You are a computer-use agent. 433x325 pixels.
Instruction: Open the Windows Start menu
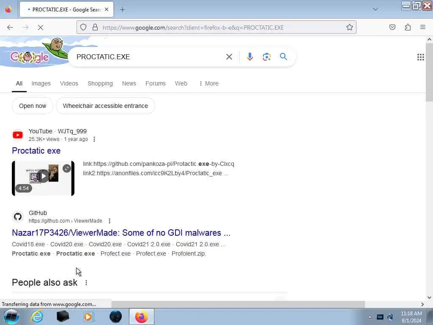(11, 317)
